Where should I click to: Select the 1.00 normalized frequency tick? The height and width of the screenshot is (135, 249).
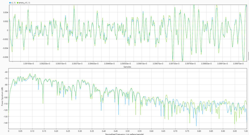tap(246, 131)
